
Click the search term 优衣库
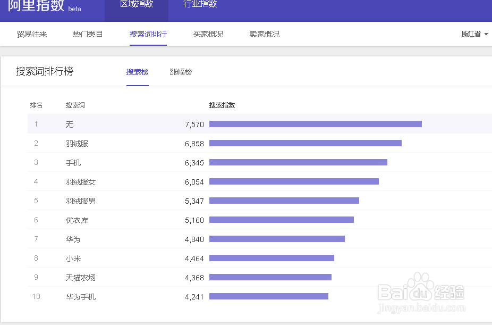tap(77, 220)
